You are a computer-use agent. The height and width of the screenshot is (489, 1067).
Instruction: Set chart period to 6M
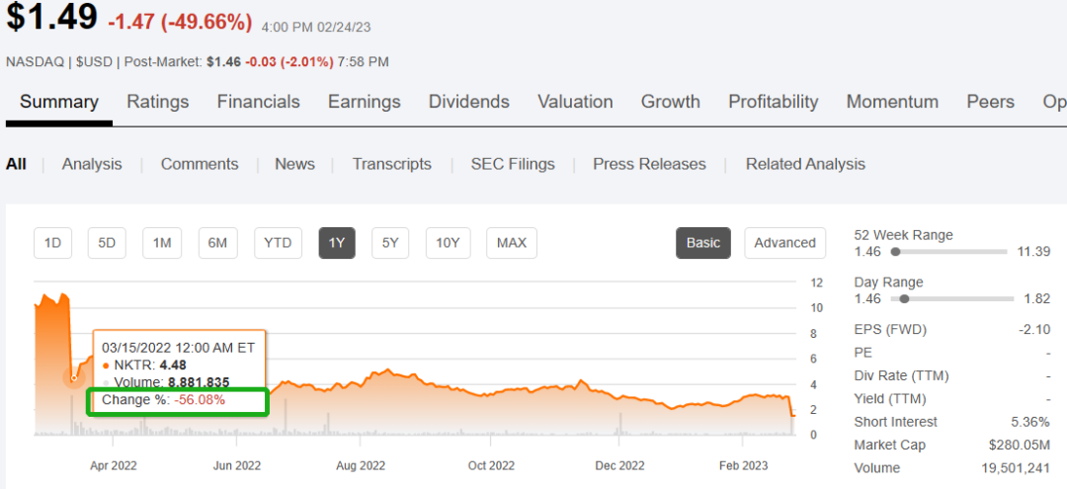pos(217,243)
